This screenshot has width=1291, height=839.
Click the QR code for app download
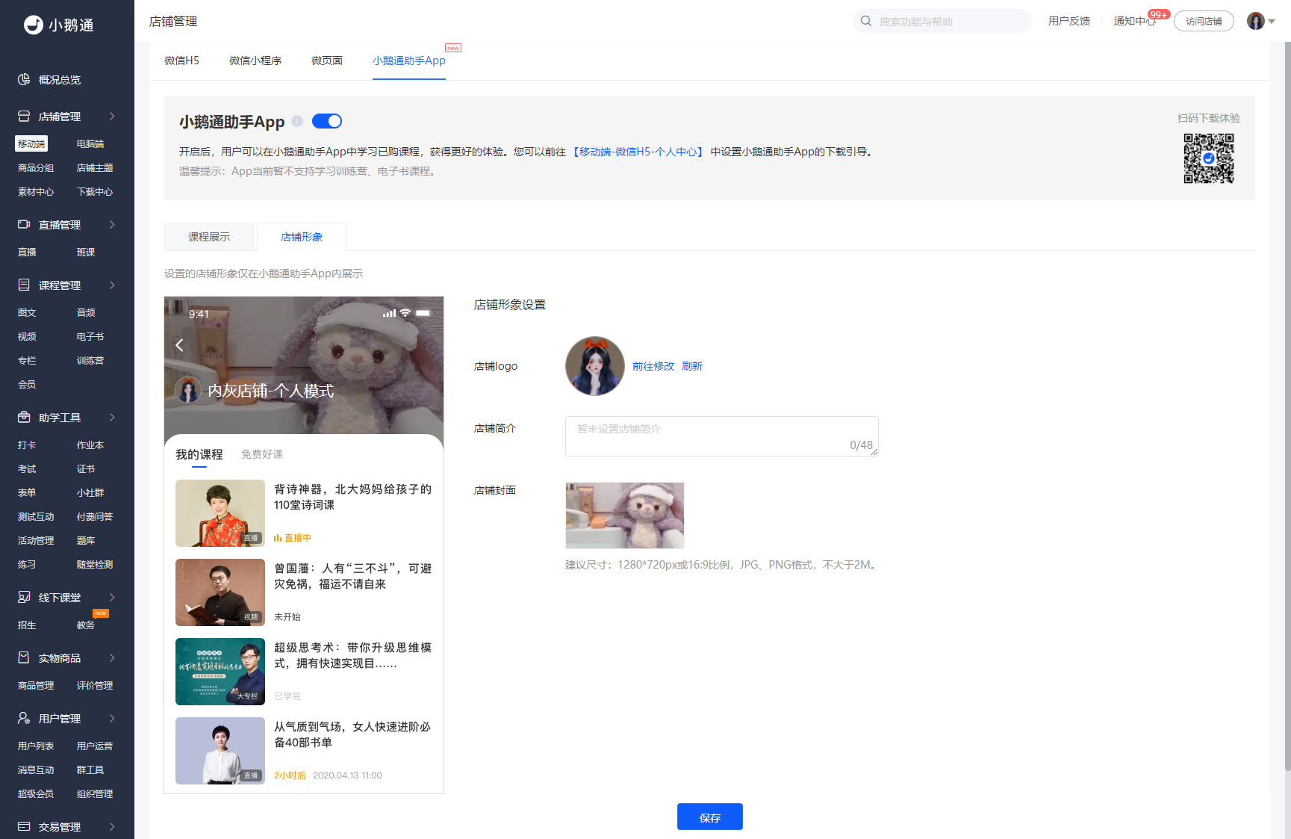tap(1209, 158)
